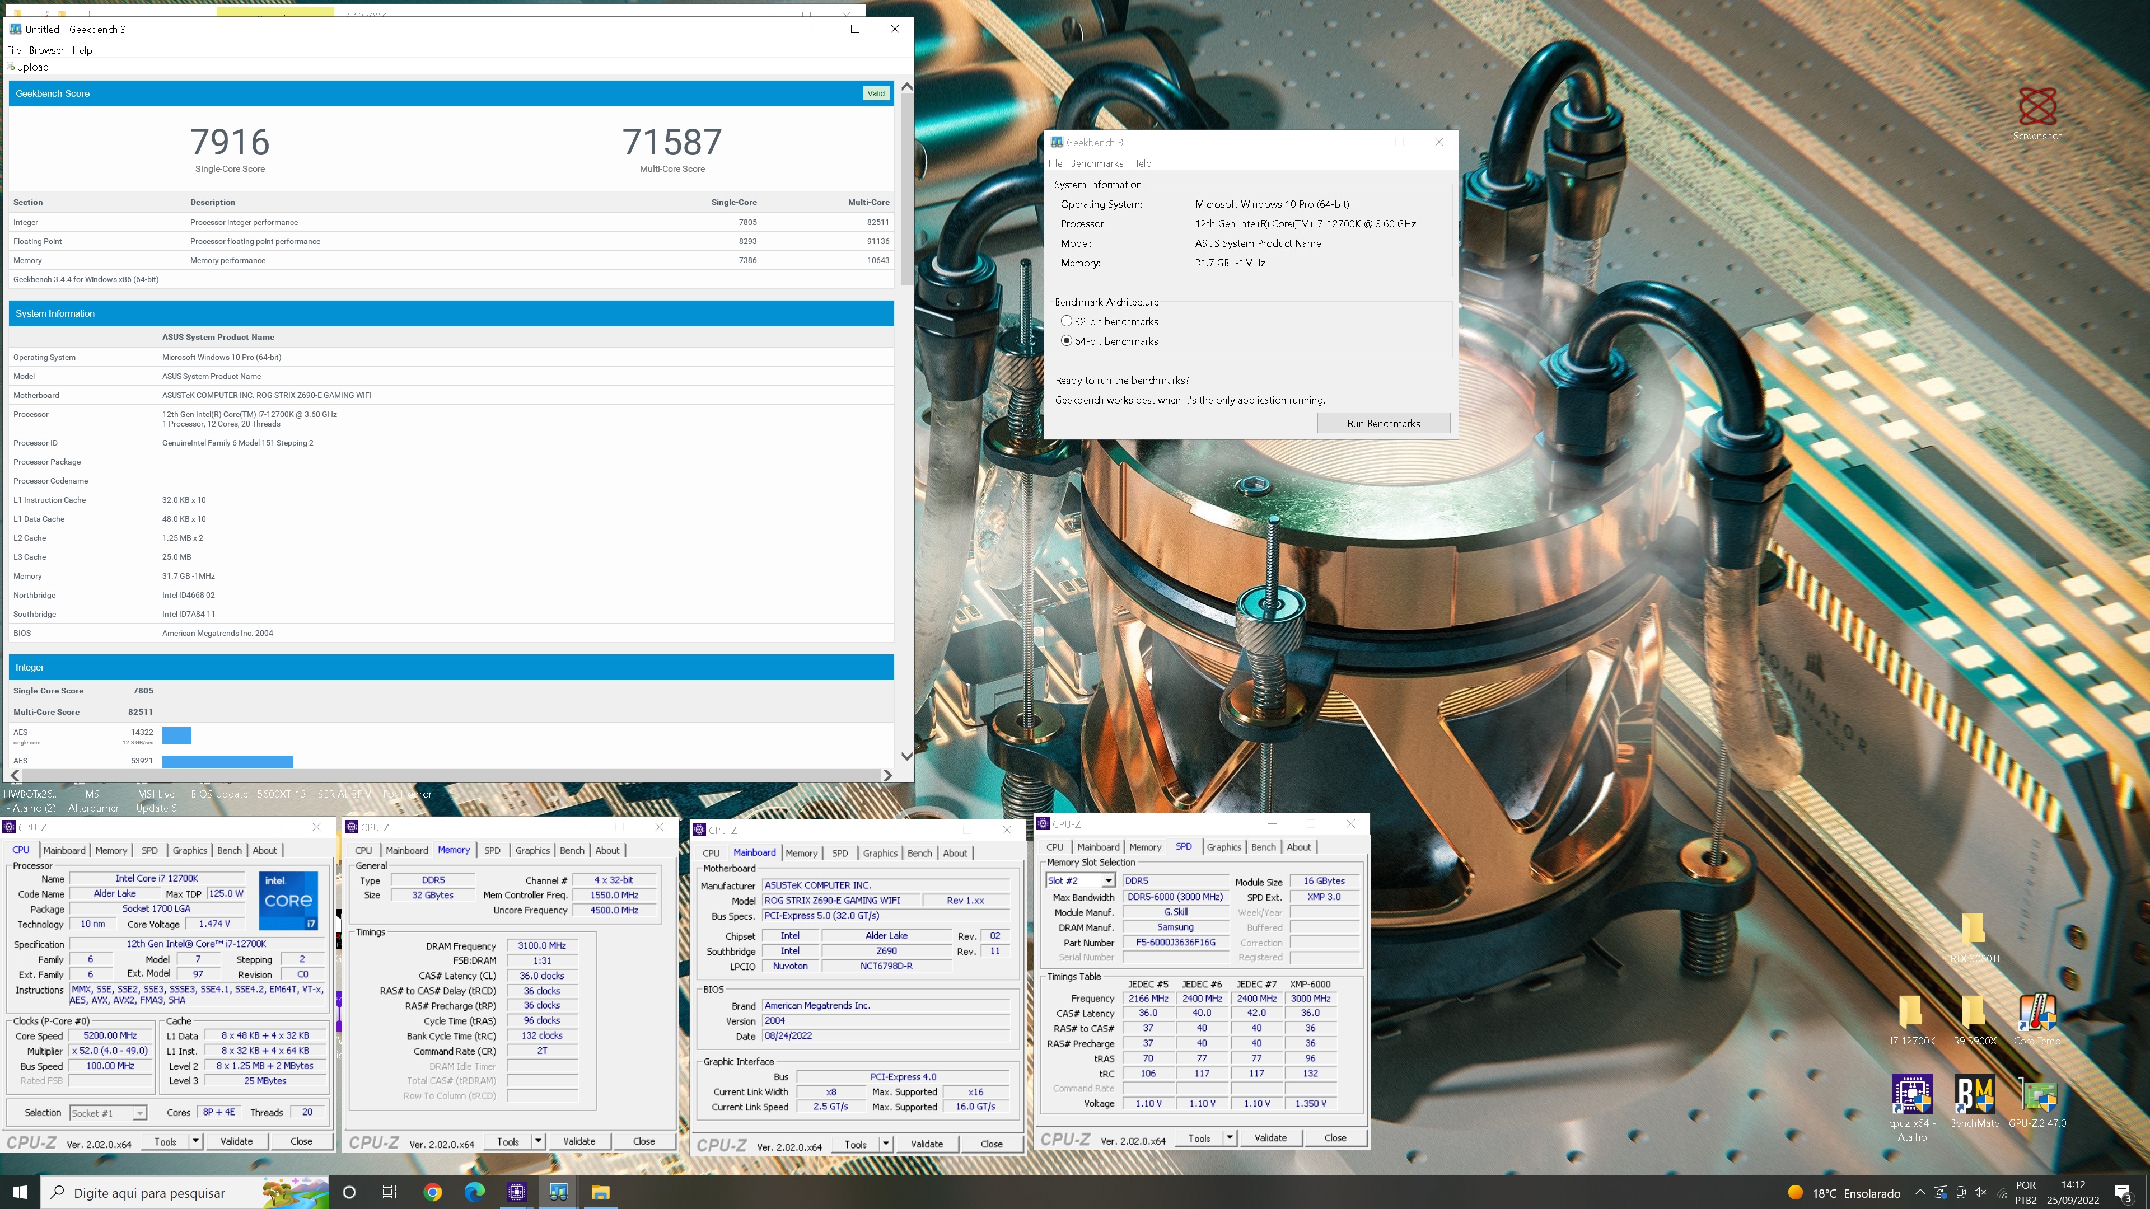Click Close in CPU-Z Memory window
2150x1209 pixels.
click(643, 1141)
